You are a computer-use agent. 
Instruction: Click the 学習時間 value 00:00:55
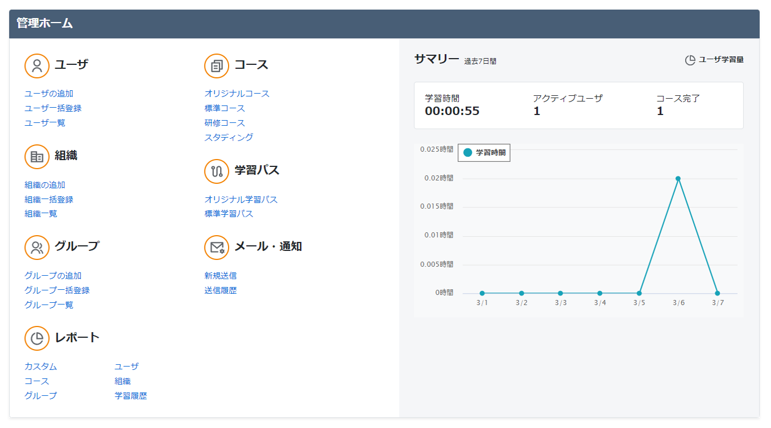(x=452, y=111)
